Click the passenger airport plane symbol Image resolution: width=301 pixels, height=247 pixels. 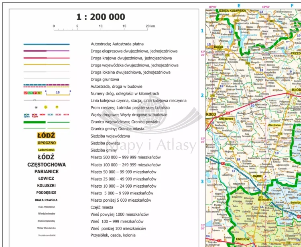click(x=45, y=107)
